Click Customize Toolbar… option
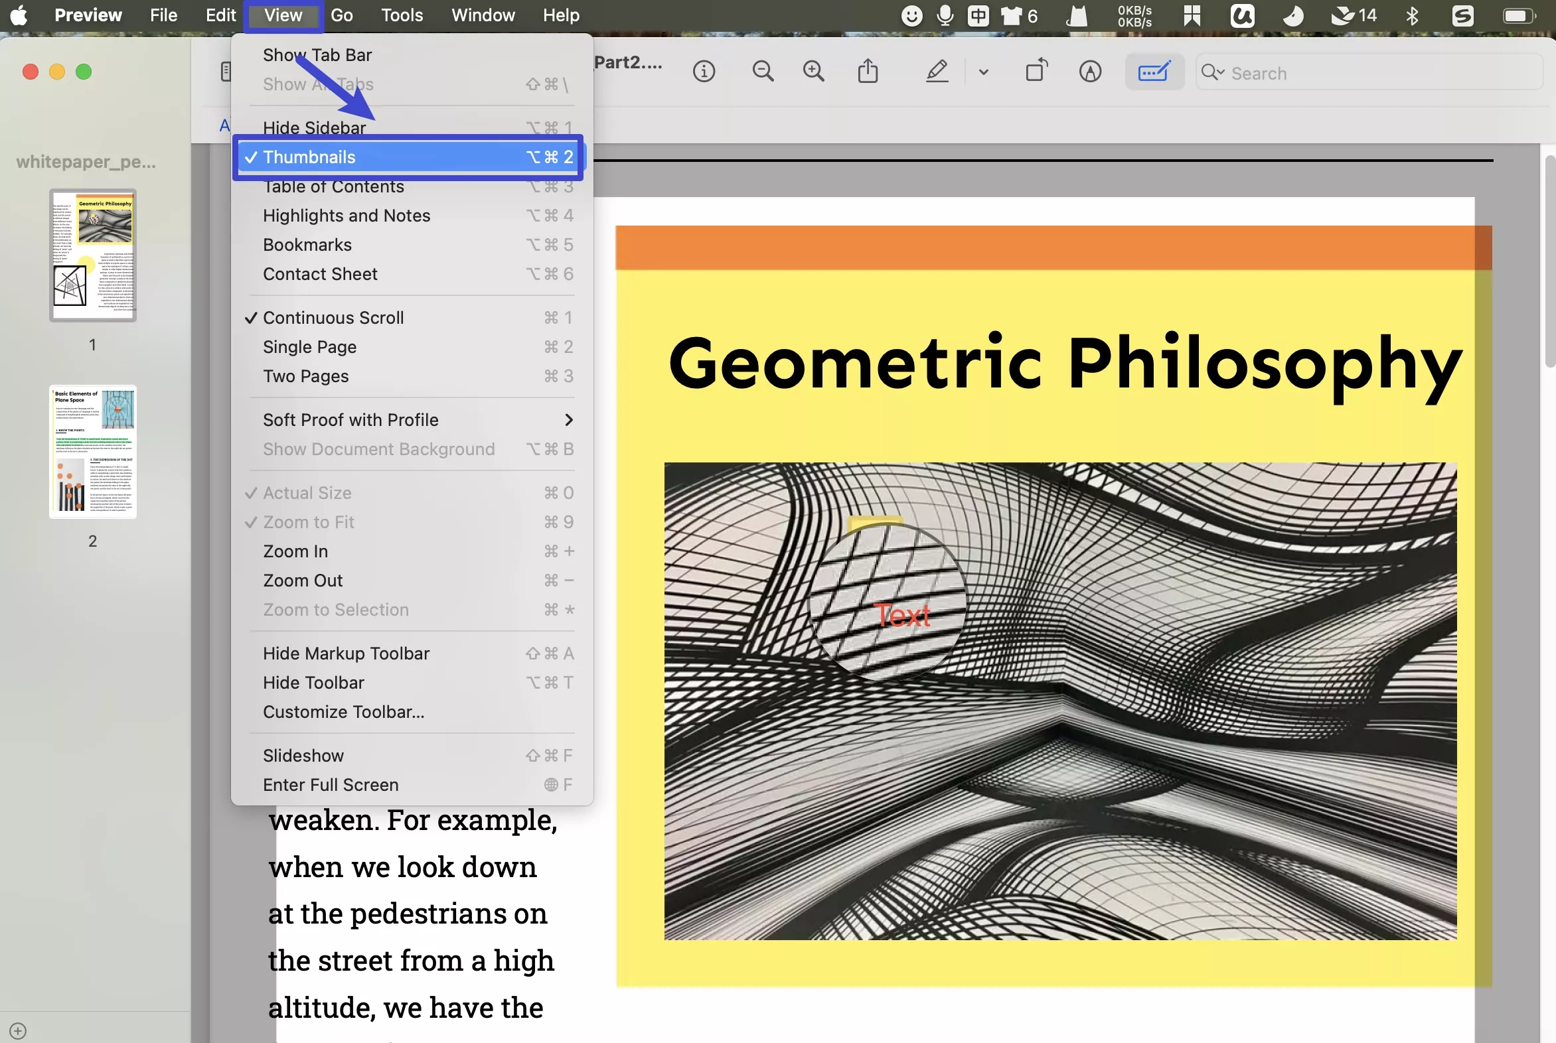The width and height of the screenshot is (1556, 1043). (343, 712)
